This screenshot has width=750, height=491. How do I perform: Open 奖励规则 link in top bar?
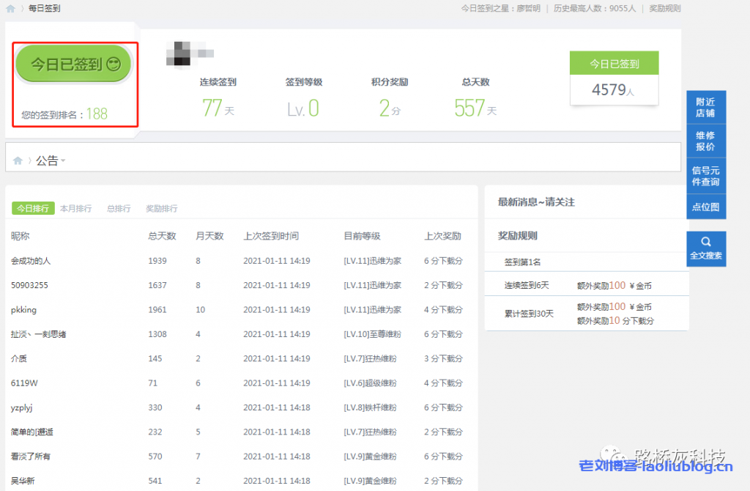(664, 9)
